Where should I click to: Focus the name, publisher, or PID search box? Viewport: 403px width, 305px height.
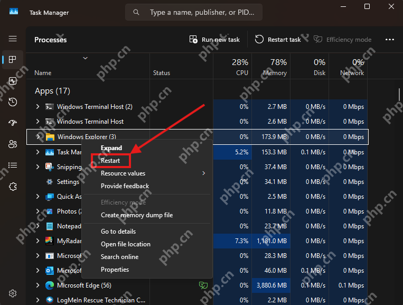[x=193, y=12]
